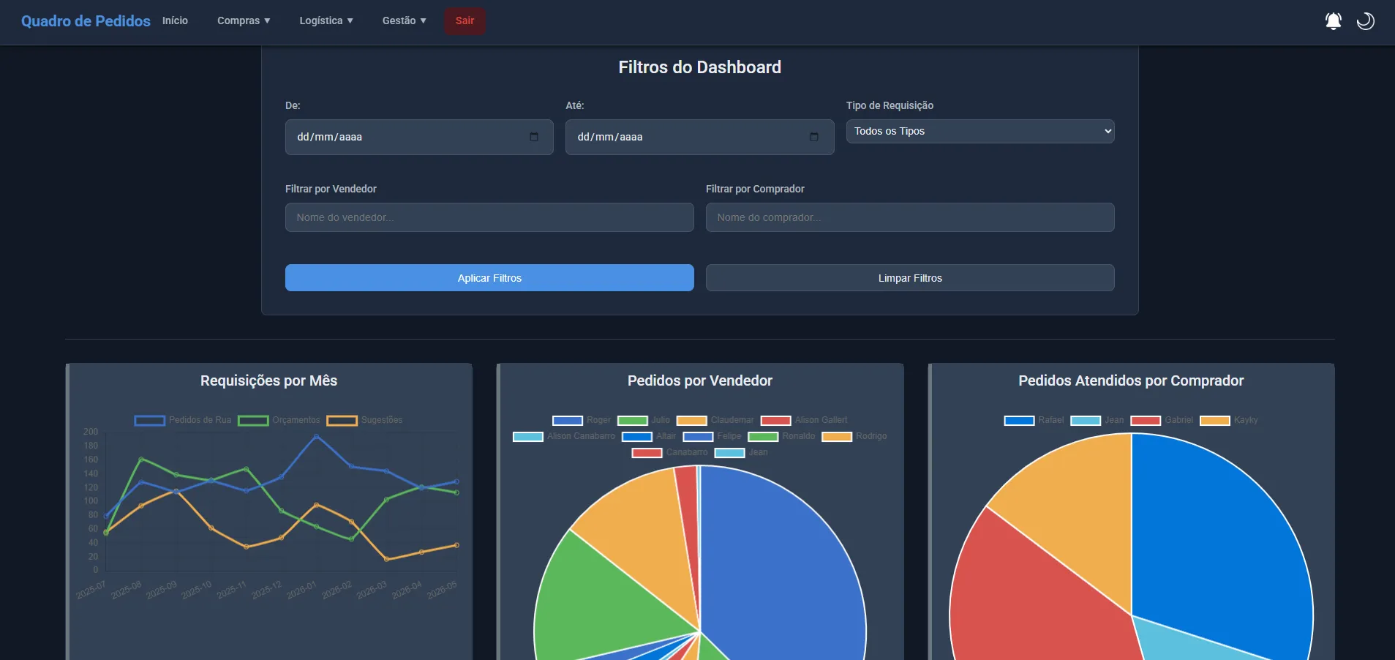Expand the Gestão dropdown menu
The width and height of the screenshot is (1395, 660).
(405, 20)
